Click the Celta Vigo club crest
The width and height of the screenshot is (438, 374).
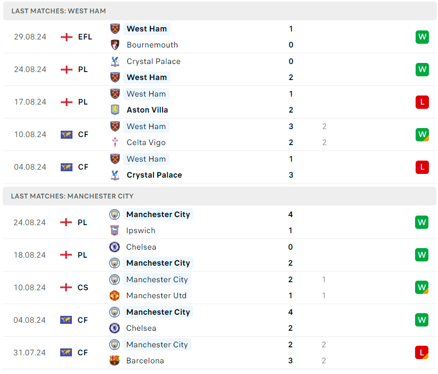[115, 142]
